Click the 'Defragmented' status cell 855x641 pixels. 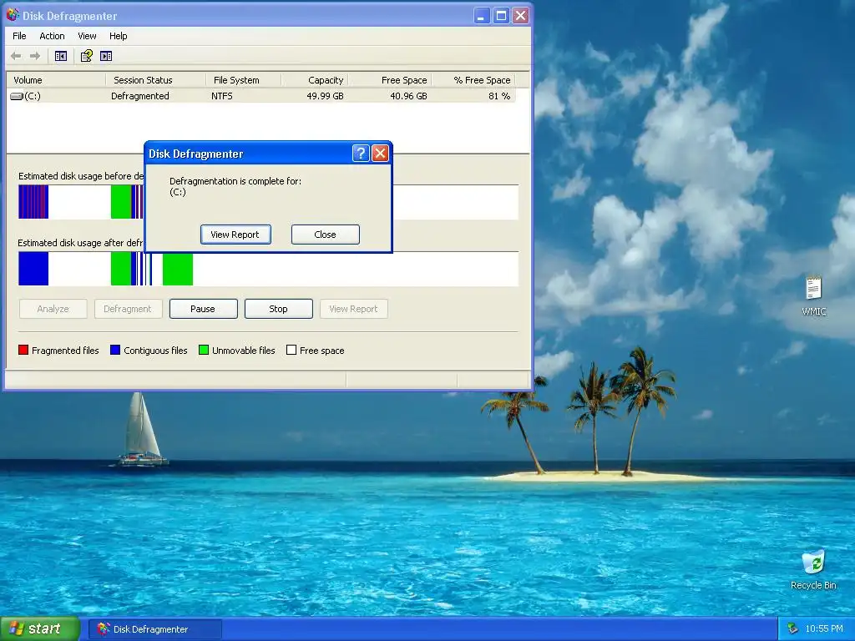click(140, 96)
